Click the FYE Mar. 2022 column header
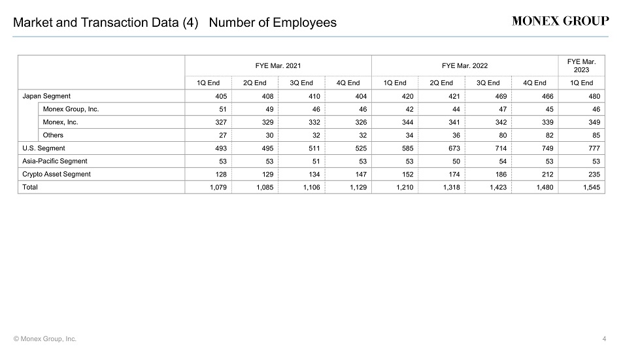This screenshot has width=621, height=349. tap(465, 66)
